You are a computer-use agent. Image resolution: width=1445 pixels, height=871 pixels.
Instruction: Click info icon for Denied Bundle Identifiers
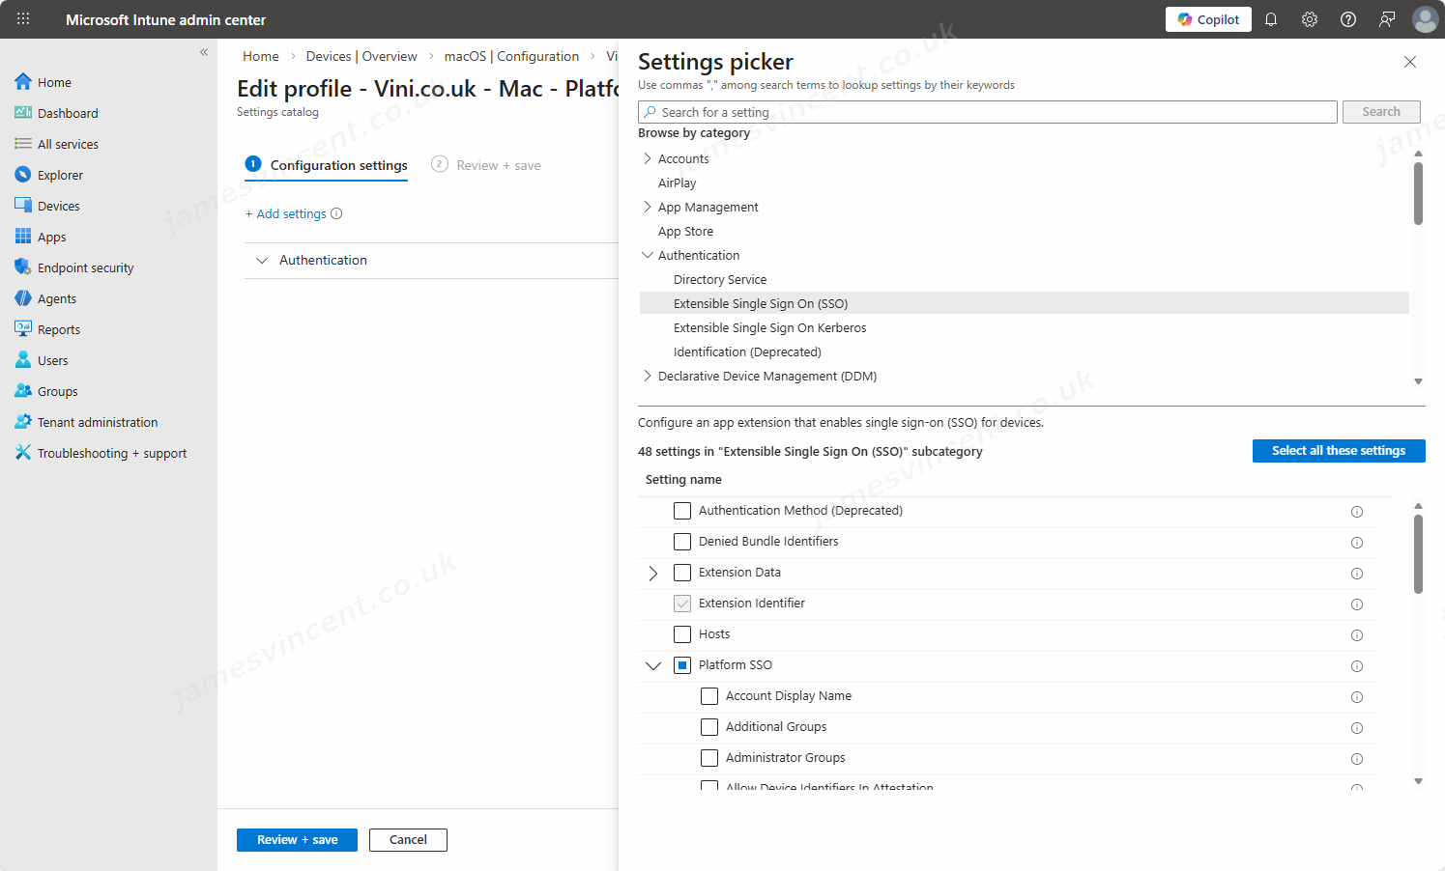(1357, 543)
